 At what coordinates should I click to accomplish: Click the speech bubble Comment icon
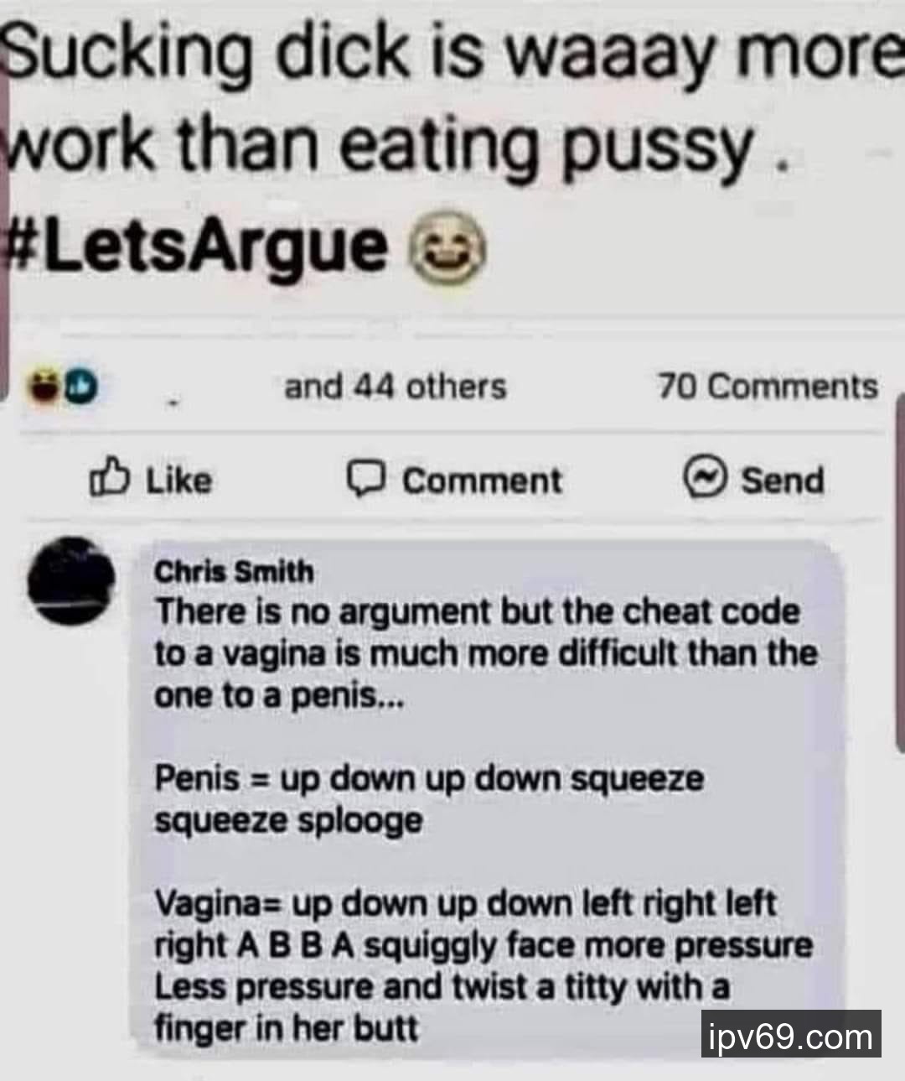click(366, 479)
